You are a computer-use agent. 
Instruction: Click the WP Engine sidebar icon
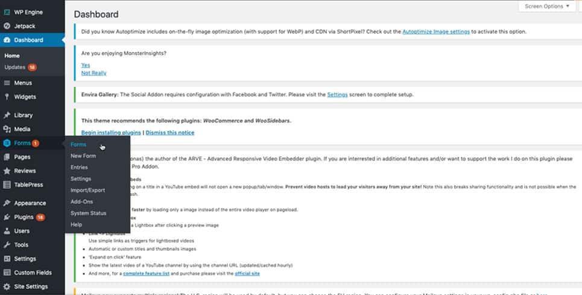[x=7, y=12]
